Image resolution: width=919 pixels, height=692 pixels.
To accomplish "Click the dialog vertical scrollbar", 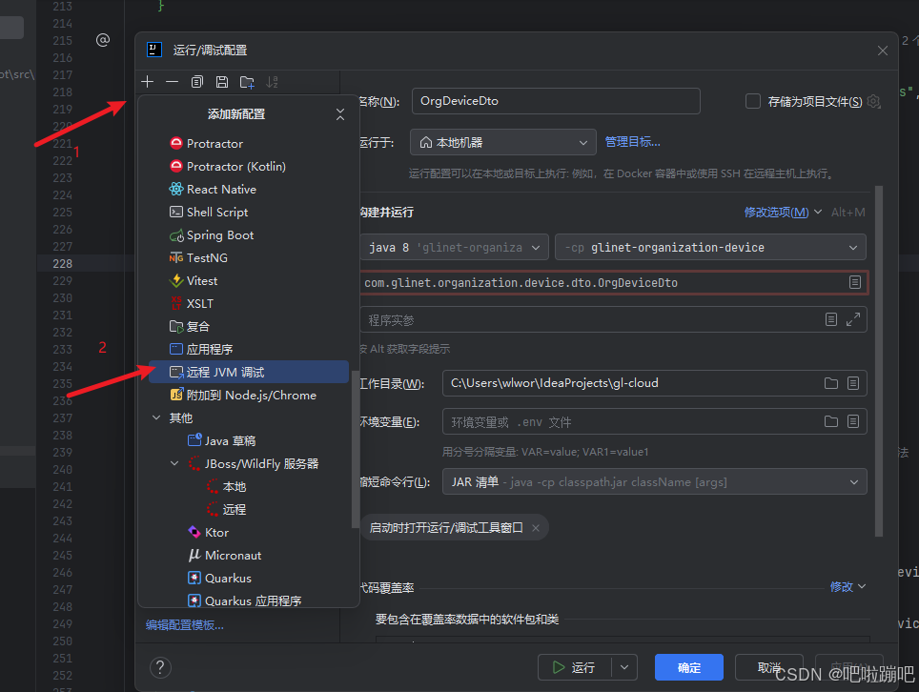I will pos(879,361).
